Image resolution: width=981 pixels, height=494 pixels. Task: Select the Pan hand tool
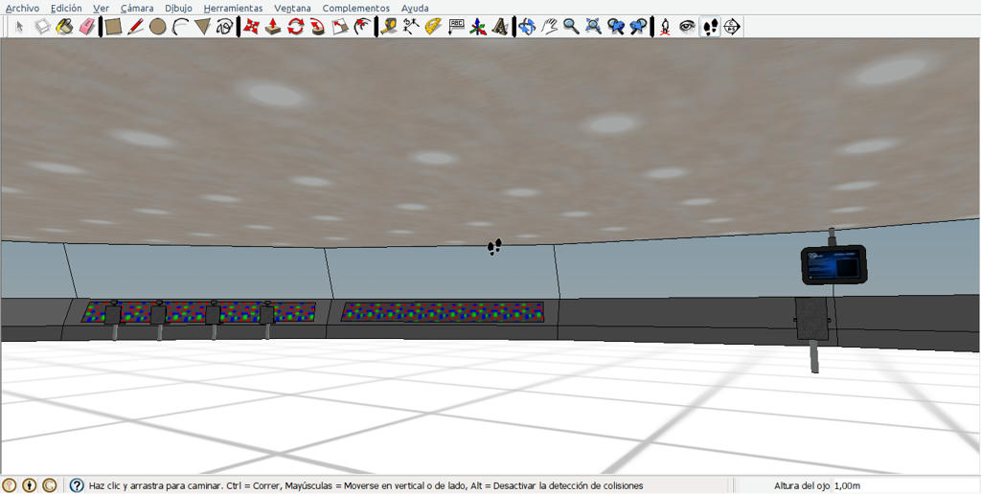pyautogui.click(x=549, y=26)
